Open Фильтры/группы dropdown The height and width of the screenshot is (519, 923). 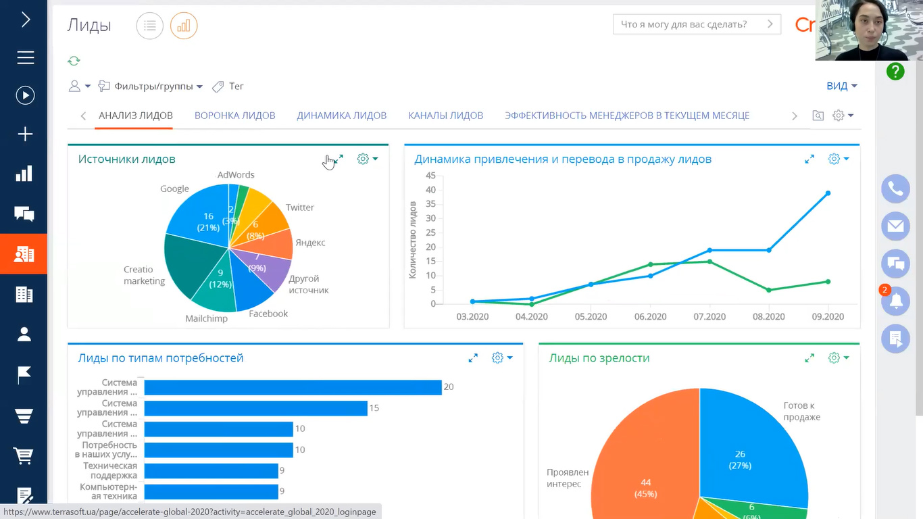click(150, 86)
